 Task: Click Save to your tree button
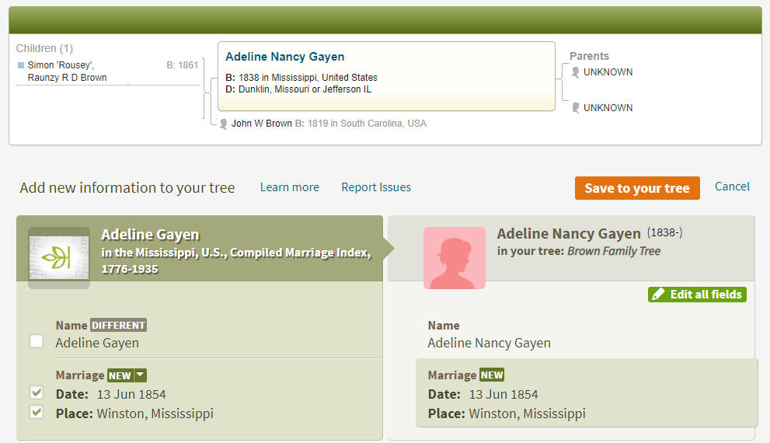tap(637, 188)
